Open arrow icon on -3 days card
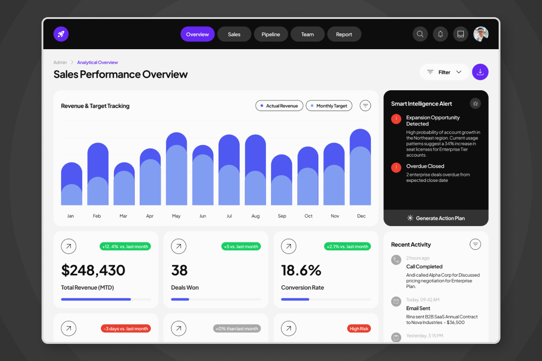The width and height of the screenshot is (542, 361). (69, 329)
